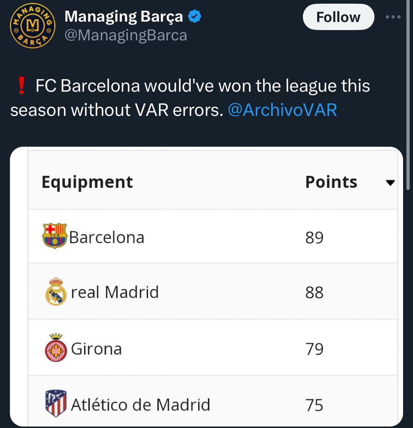Follow the Managing Barça account

point(338,17)
